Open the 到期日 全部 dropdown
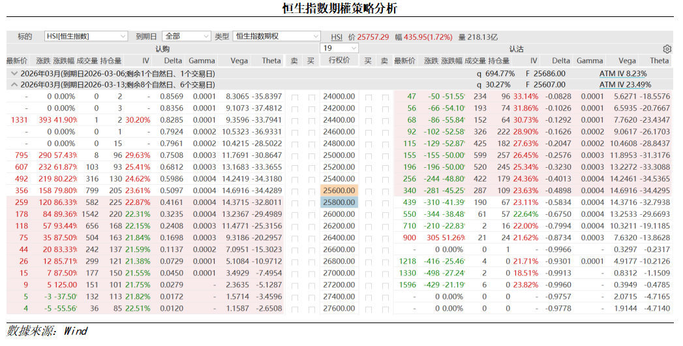 tap(187, 37)
